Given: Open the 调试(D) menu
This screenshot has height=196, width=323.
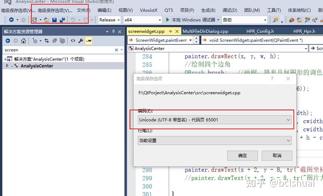Looking at the screenshot, I should tap(230, 10).
